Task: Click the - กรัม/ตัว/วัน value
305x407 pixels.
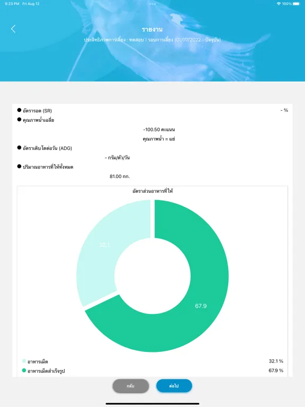Action: click(x=117, y=157)
